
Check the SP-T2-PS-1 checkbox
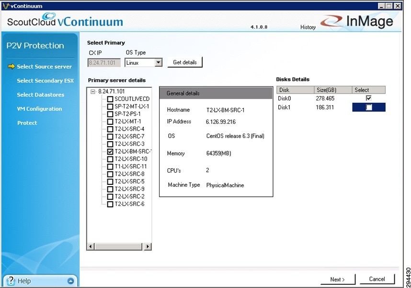(x=110, y=114)
